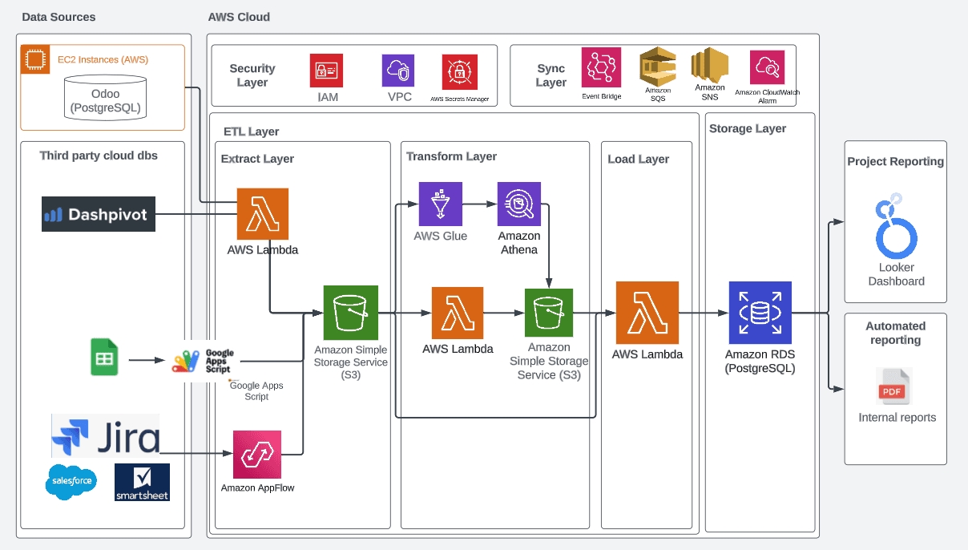Click the Extract Layer AWS Lambda icon
Viewport: 968px width, 550px height.
tap(262, 214)
